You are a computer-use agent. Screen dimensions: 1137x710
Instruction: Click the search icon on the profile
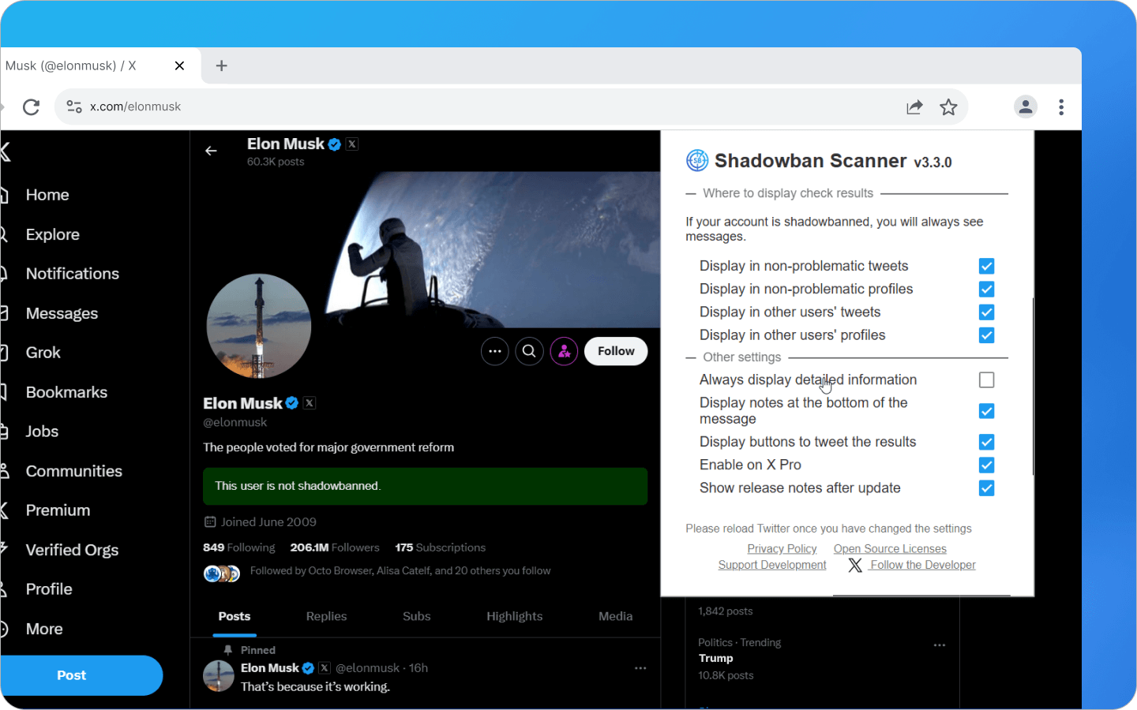click(x=529, y=351)
